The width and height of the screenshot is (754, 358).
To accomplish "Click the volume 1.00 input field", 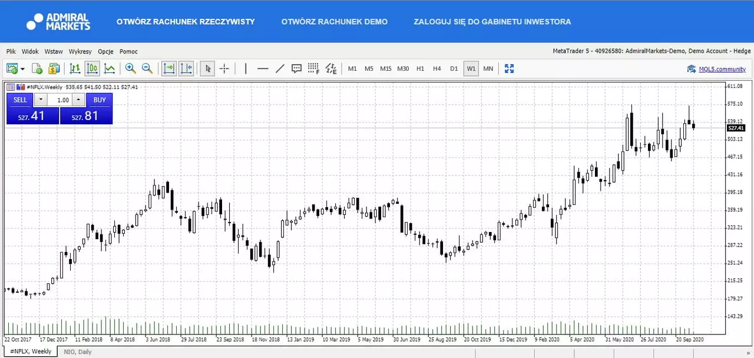I will (x=59, y=100).
